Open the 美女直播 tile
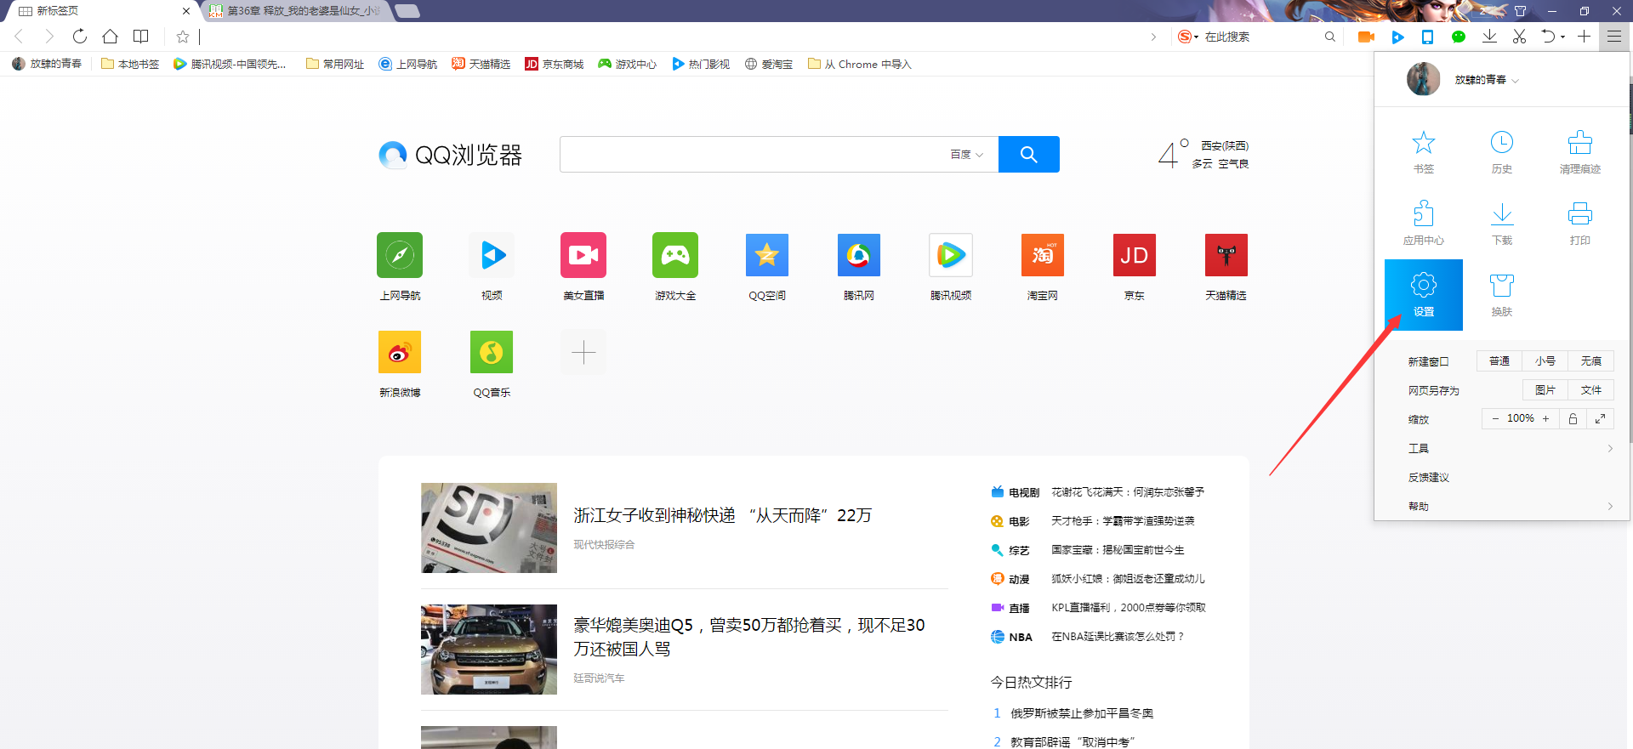Viewport: 1633px width, 749px height. 583,255
